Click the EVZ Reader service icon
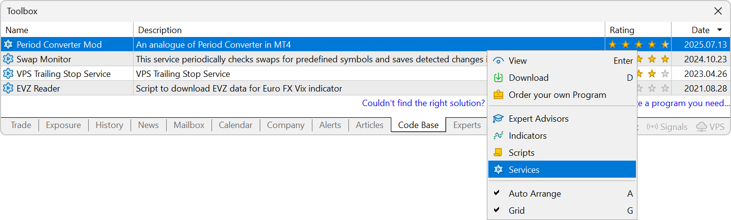The height and width of the screenshot is (220, 731). [x=8, y=89]
